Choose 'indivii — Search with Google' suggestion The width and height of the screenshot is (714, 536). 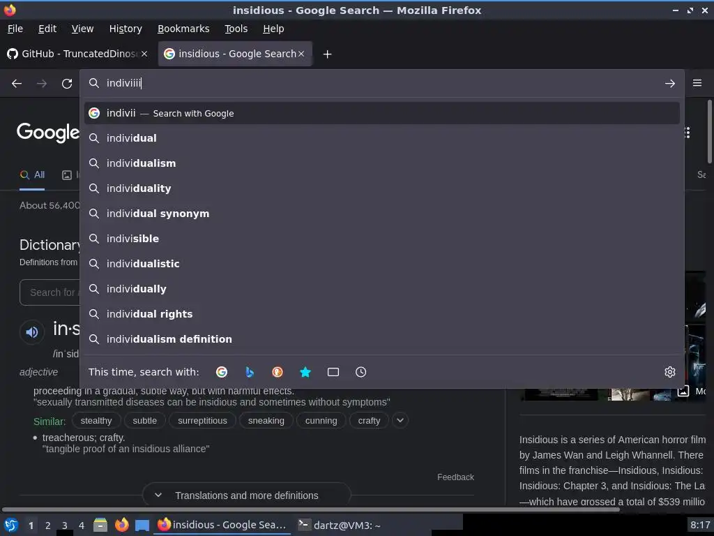click(x=381, y=113)
